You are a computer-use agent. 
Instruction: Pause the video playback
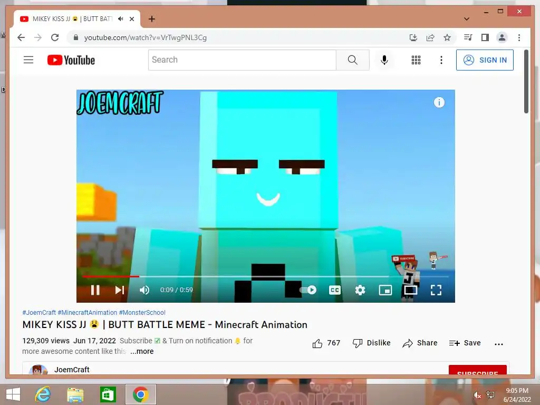click(95, 290)
